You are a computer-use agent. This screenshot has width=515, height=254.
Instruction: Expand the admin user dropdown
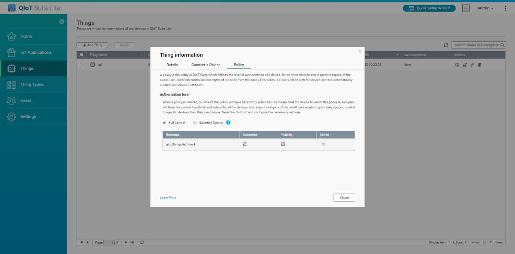485,8
